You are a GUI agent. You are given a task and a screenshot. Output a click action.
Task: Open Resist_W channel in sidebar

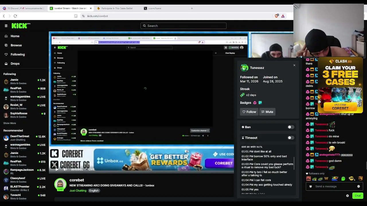point(24,107)
